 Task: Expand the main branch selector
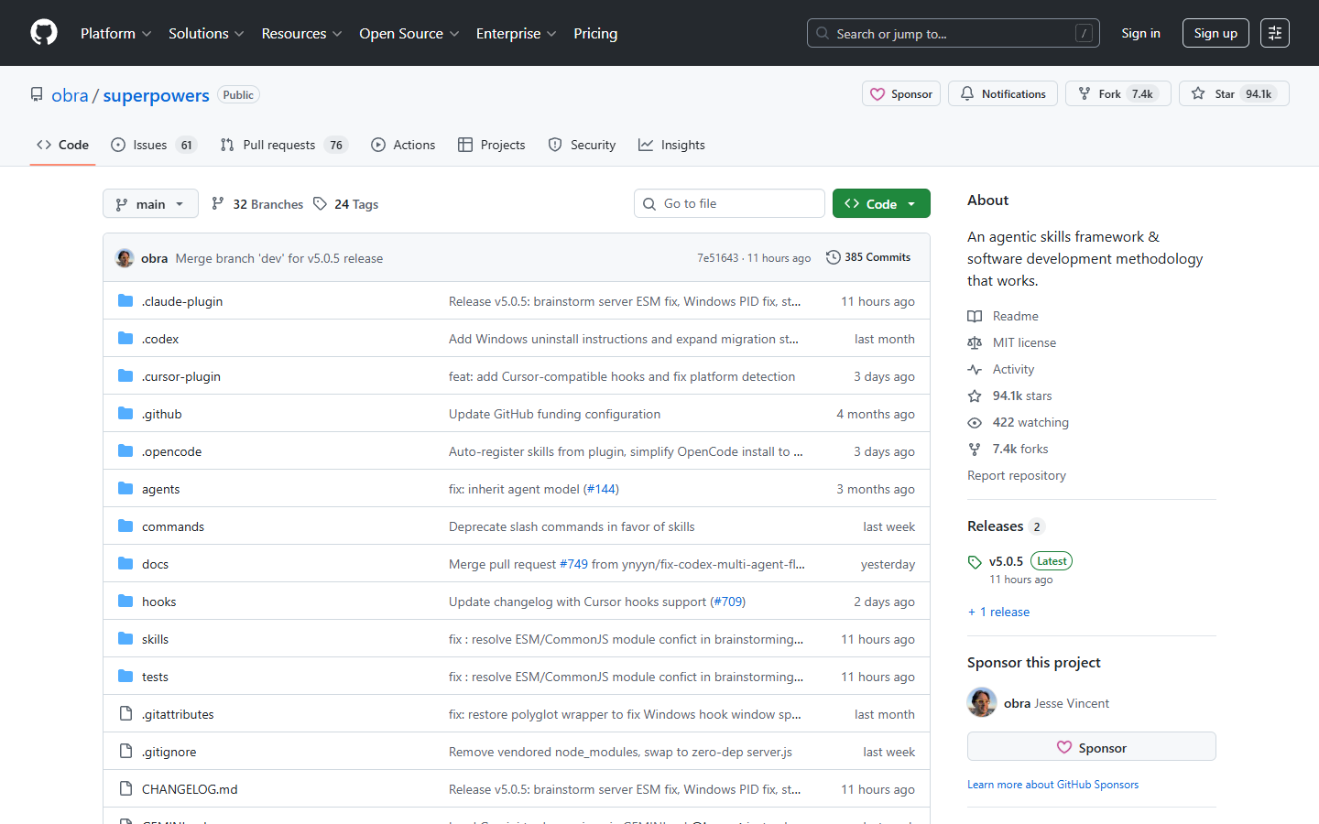coord(150,203)
